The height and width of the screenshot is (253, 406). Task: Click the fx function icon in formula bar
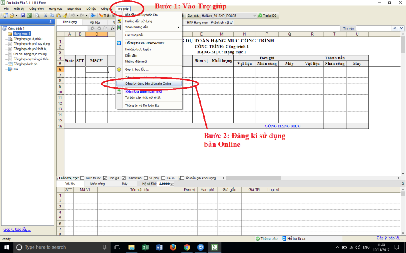pyautogui.click(x=113, y=28)
